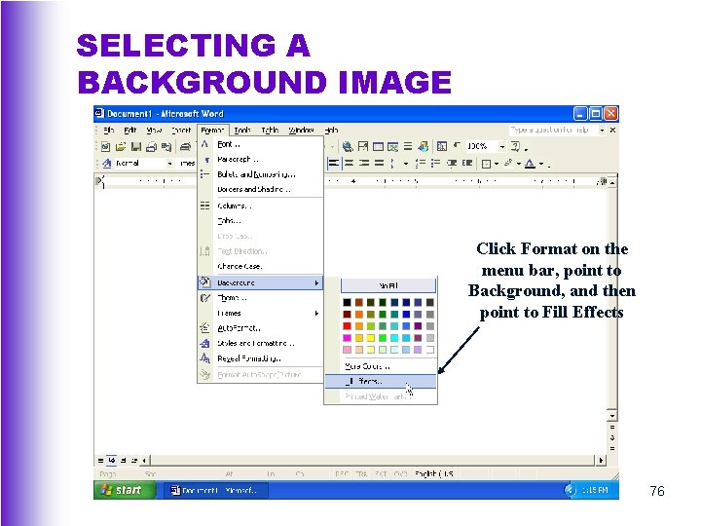Choose More Colors... option

click(381, 366)
